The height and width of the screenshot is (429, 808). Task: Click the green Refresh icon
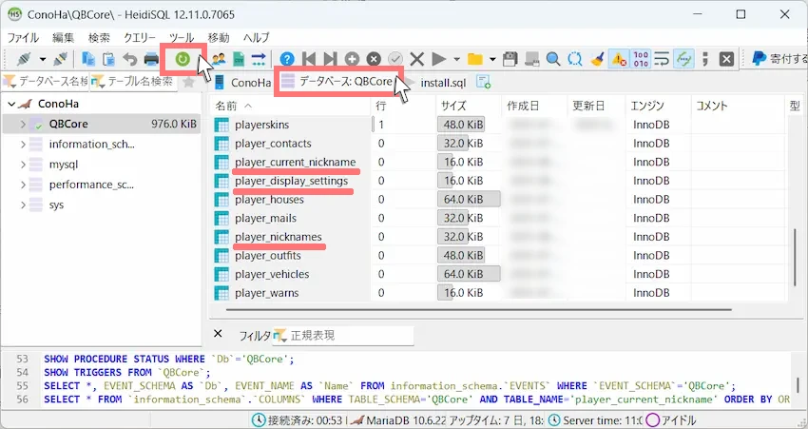point(183,59)
